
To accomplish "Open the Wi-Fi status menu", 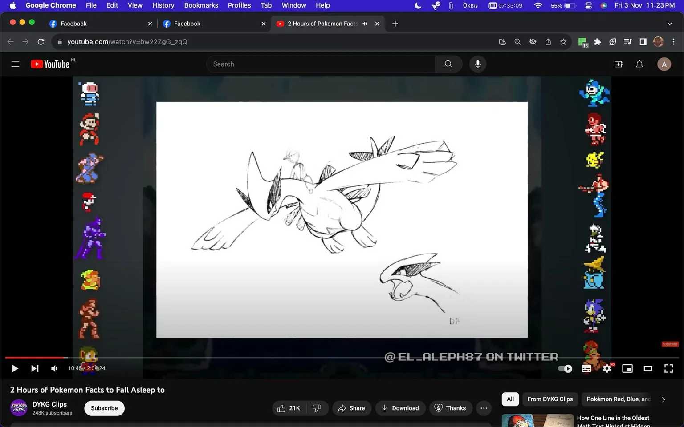I will coord(538,5).
